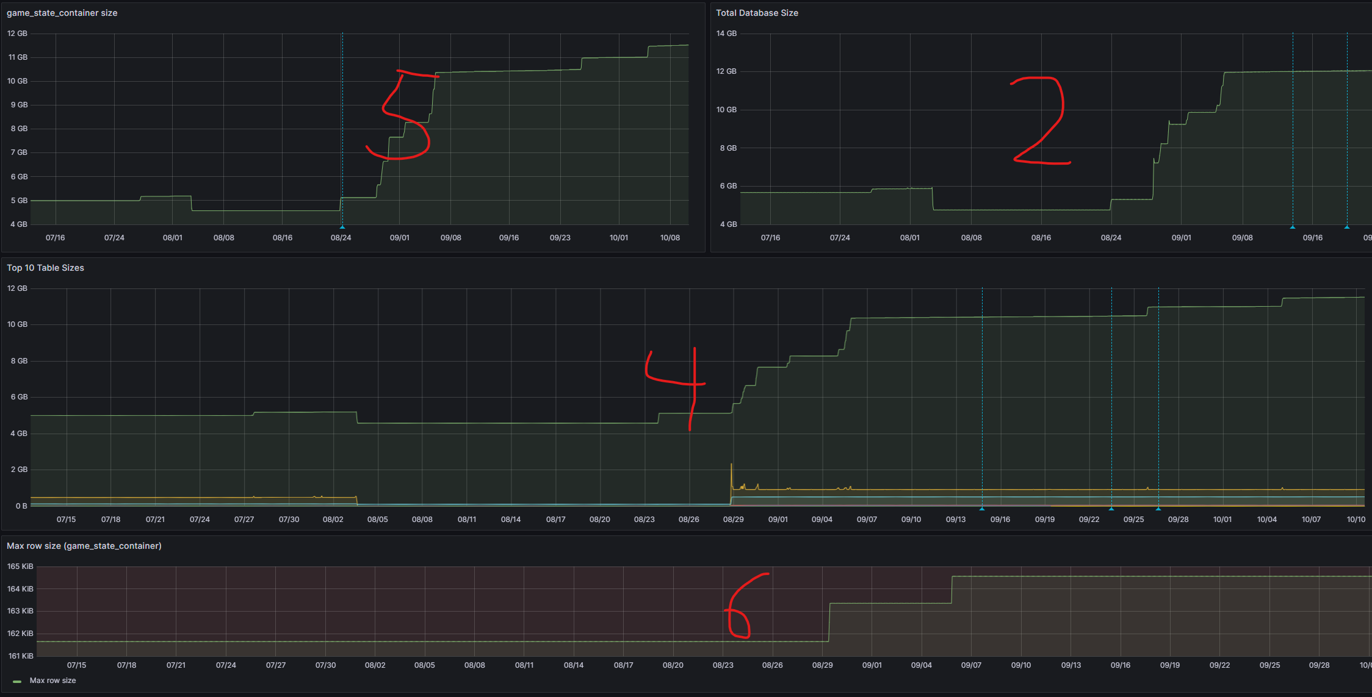The image size is (1372, 697).
Task: Click the annotation marker near 09/15 in Top 10 Table Sizes
Action: [983, 508]
